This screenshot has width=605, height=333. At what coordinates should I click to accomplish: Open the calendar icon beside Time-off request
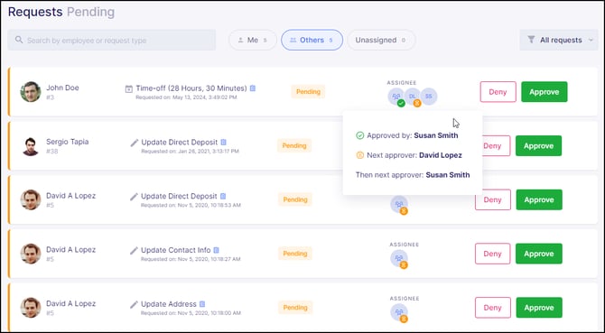[129, 89]
